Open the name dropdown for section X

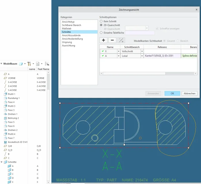(119, 51)
